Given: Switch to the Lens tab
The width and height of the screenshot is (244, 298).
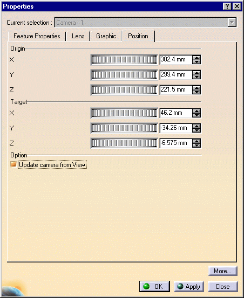Looking at the screenshot, I should pos(78,36).
